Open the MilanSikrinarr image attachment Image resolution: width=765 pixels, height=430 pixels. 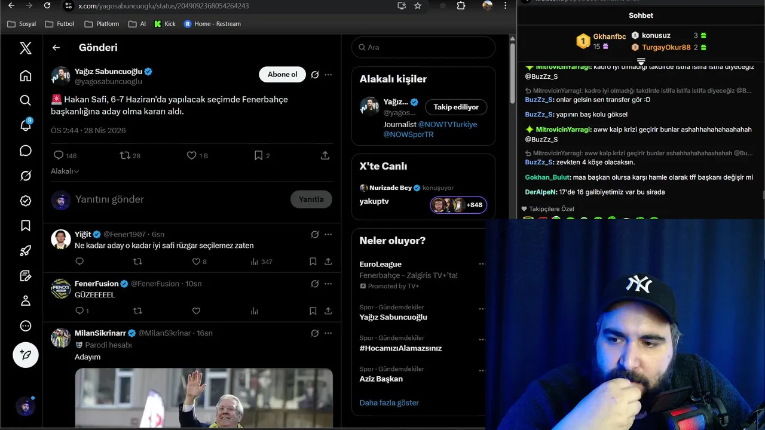click(x=203, y=398)
